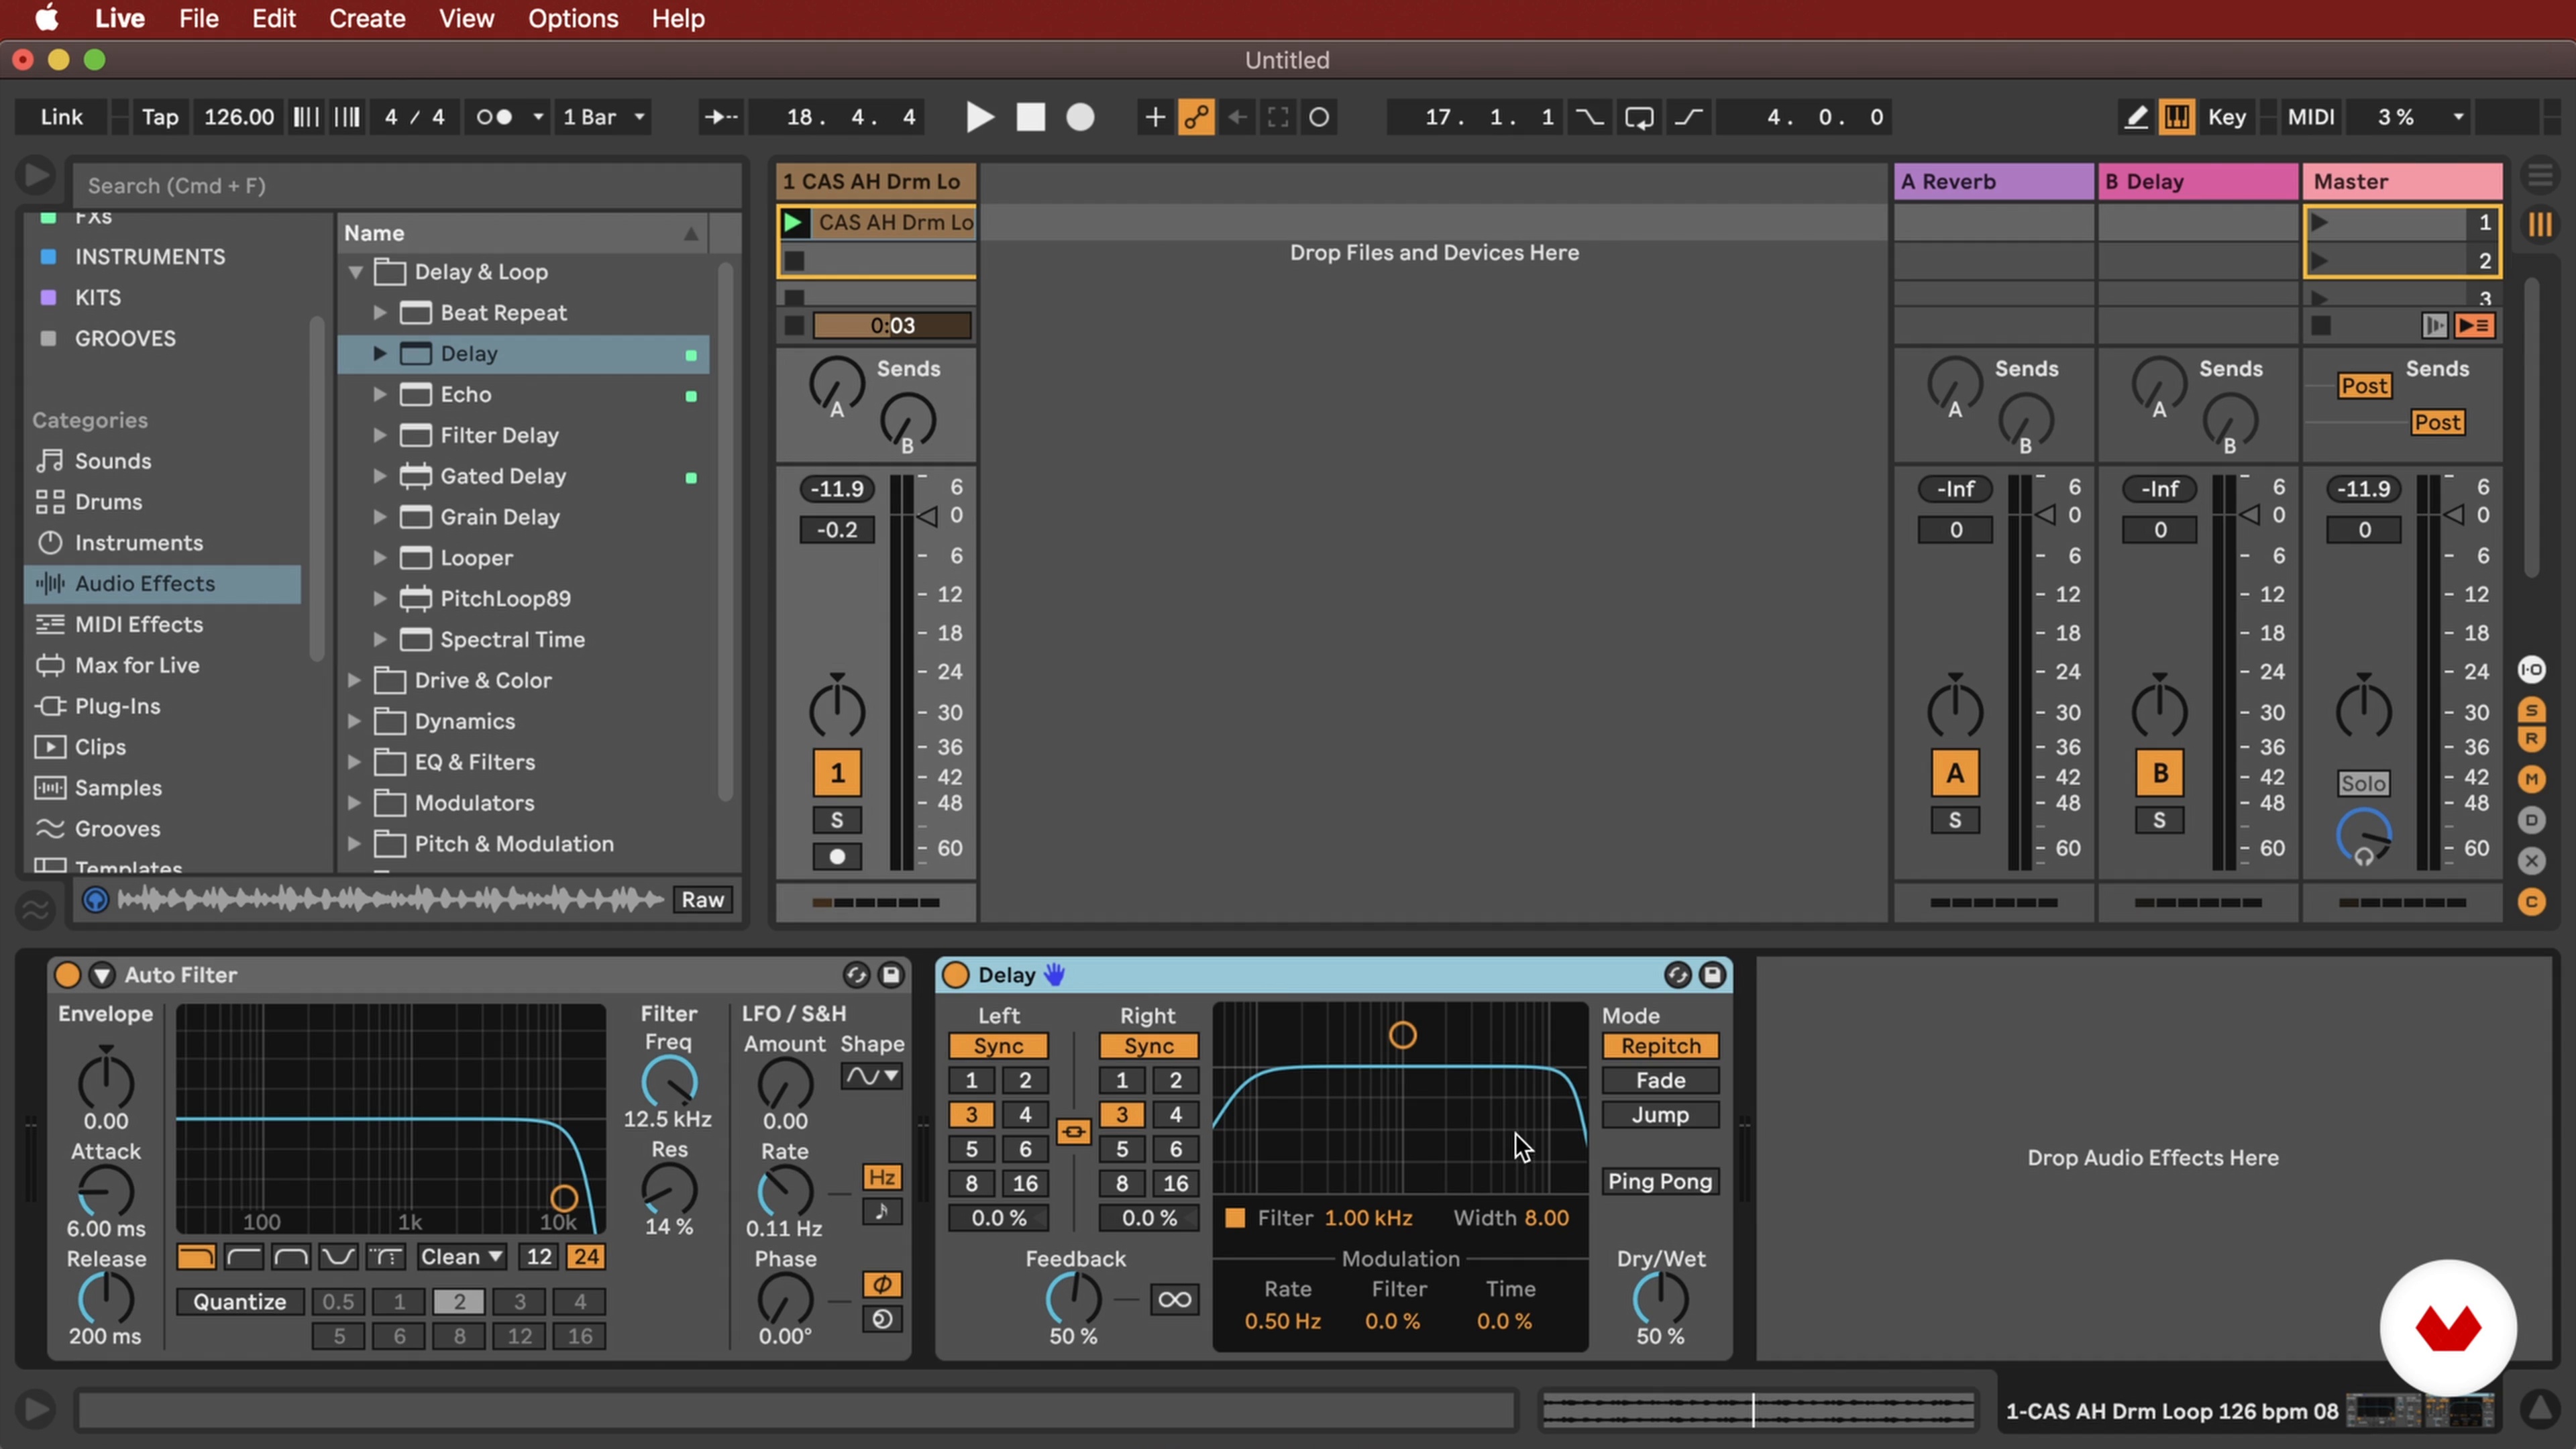Toggle the Auto Filter device on/off

[x=67, y=975]
